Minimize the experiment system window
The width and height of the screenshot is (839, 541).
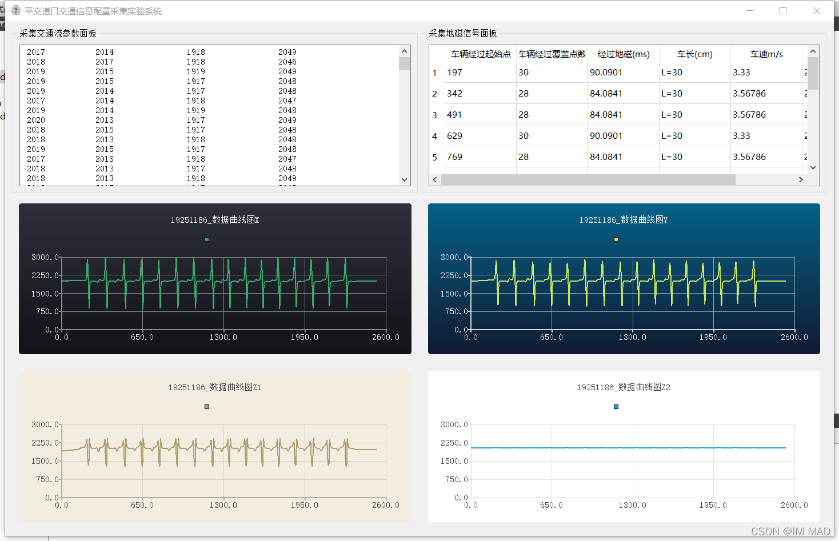750,11
